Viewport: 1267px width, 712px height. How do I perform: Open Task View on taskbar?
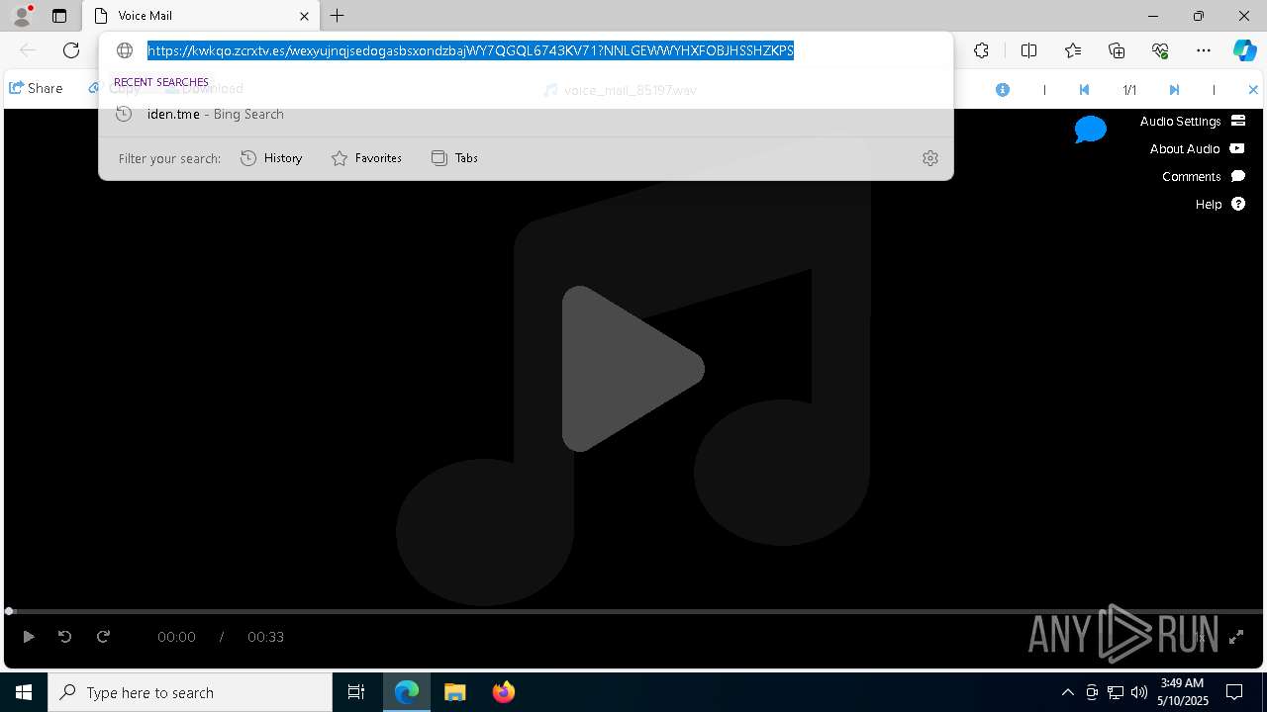356,692
